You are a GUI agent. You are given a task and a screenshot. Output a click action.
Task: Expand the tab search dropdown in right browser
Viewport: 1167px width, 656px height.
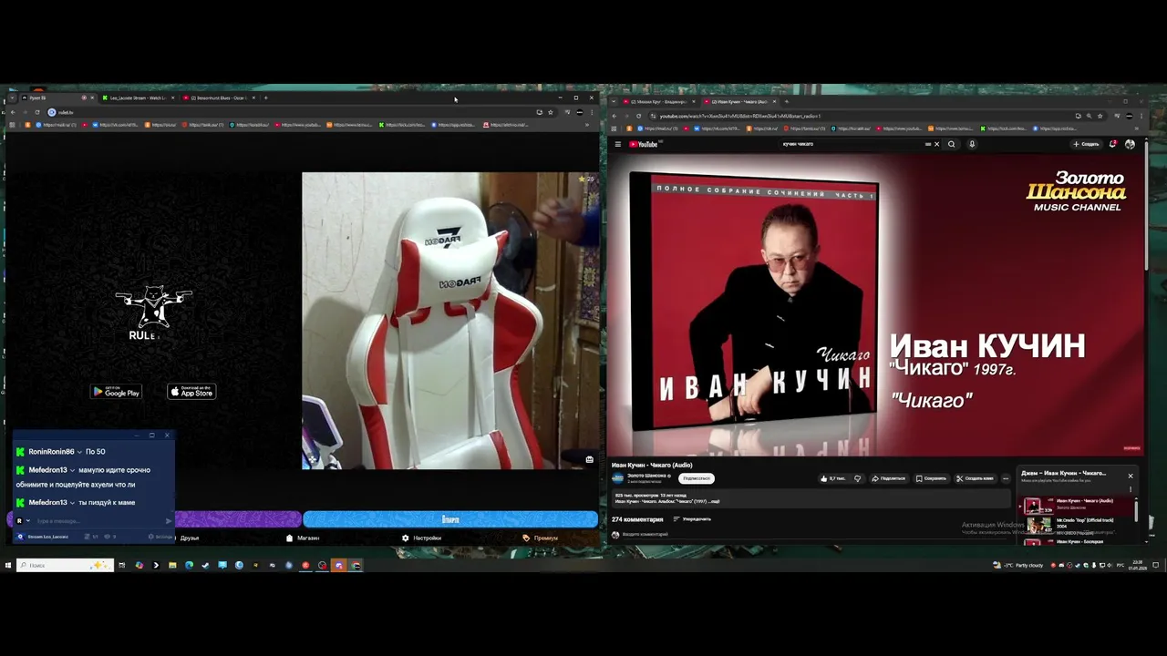[614, 101]
